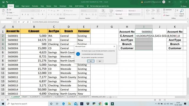189x106 pixels.
Task: Open Chrome from the taskbar
Action: coord(100,104)
